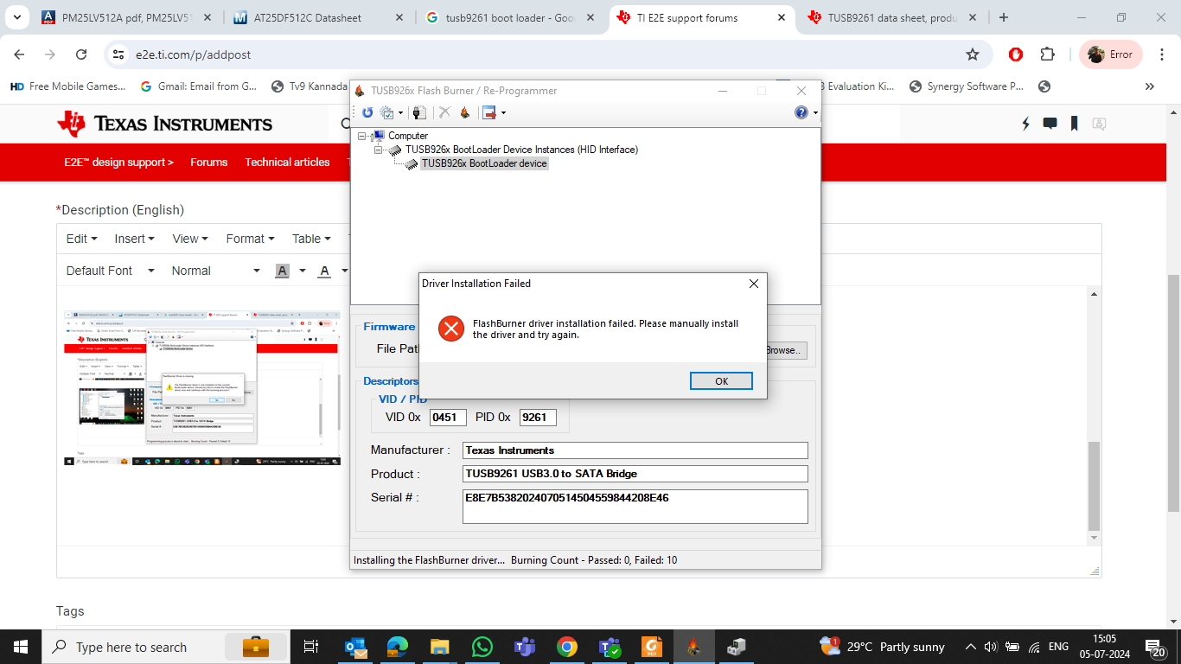The height and width of the screenshot is (664, 1181).
Task: Click the red Opera-style extension icon
Action: pos(1016,54)
